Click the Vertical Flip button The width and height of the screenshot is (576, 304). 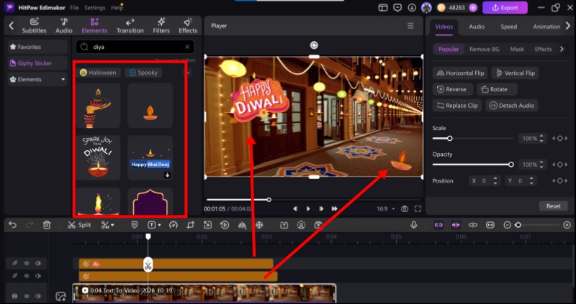[515, 73]
